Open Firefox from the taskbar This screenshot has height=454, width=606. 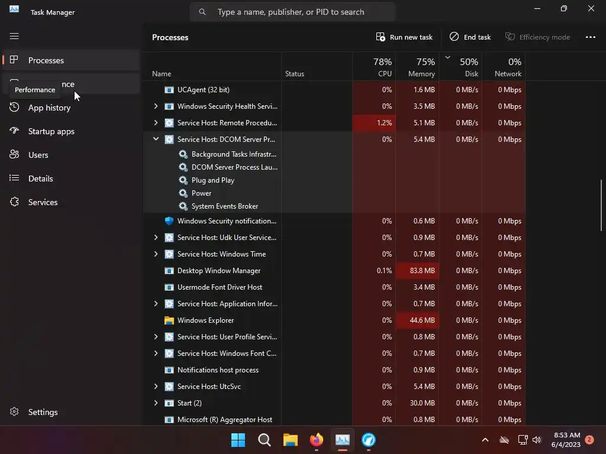[x=317, y=440]
